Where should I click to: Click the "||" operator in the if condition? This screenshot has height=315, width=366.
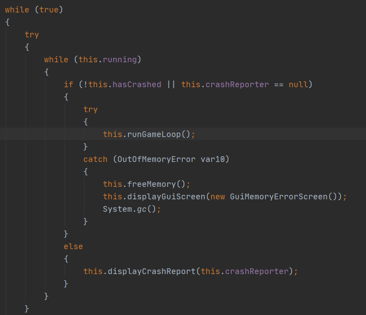[171, 85]
